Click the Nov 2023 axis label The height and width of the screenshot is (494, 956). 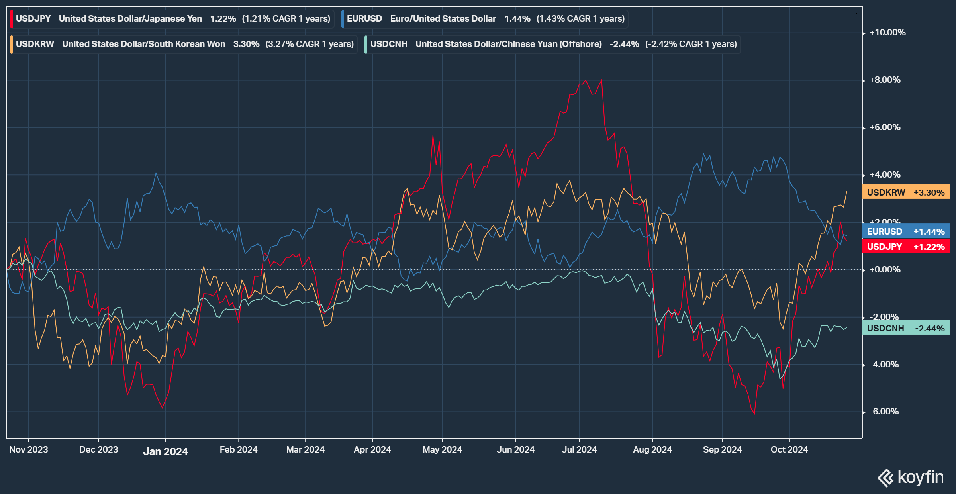(29, 450)
